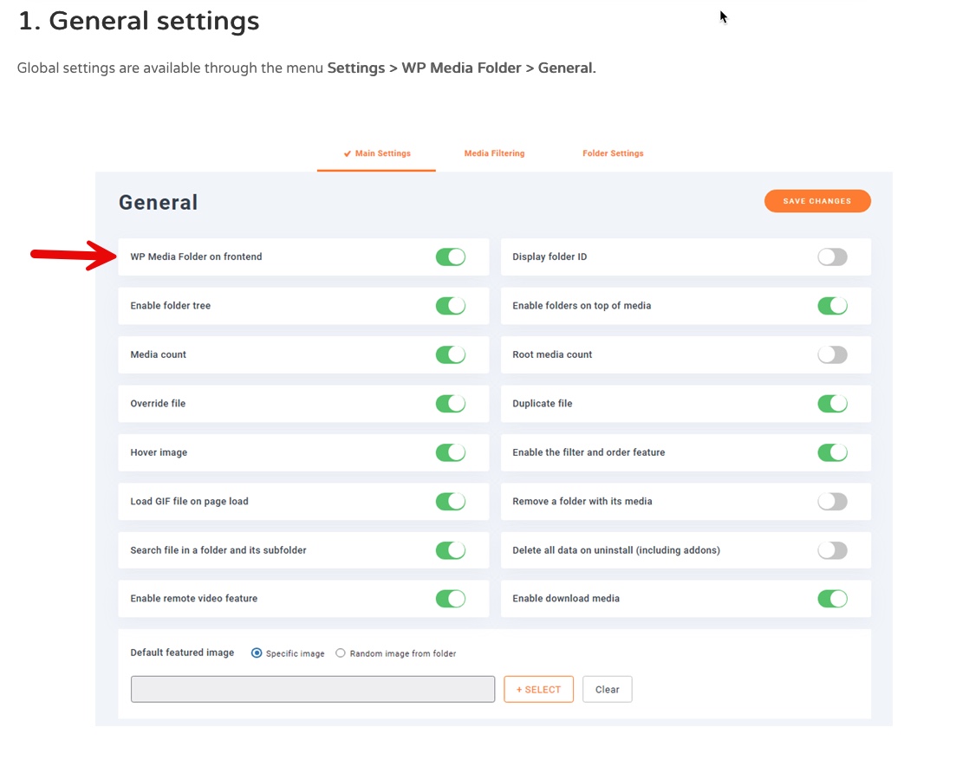Click the Clear button
Image resolution: width=969 pixels, height=760 pixels.
607,689
